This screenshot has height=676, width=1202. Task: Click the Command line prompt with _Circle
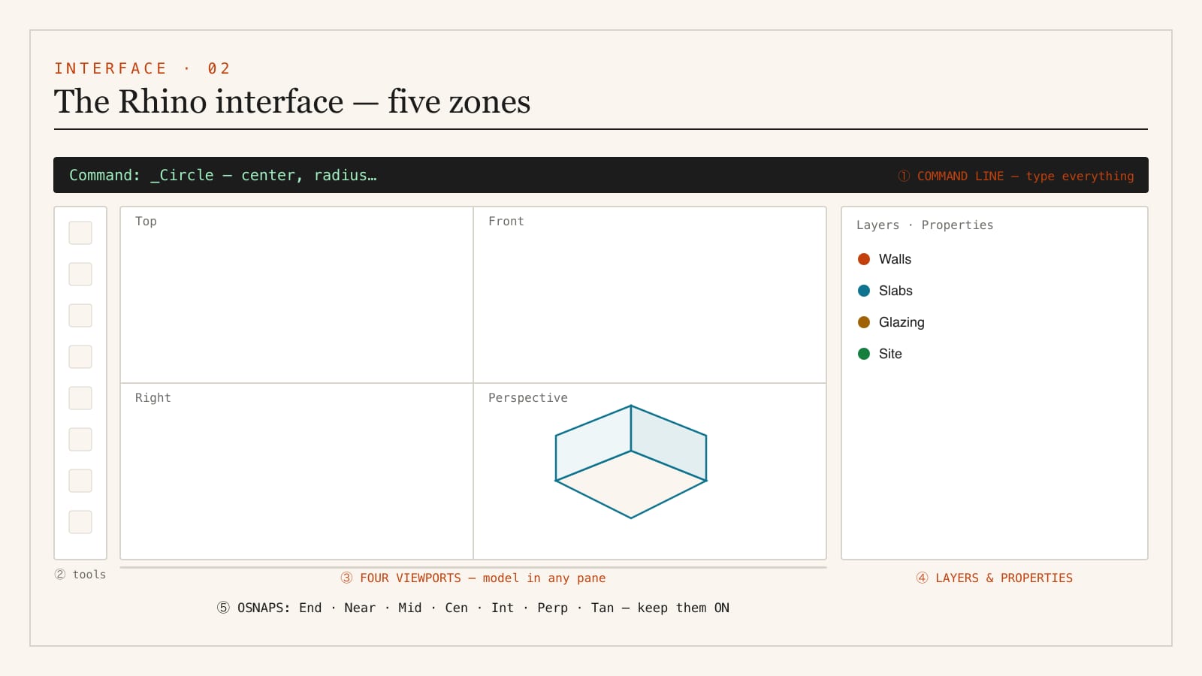223,175
